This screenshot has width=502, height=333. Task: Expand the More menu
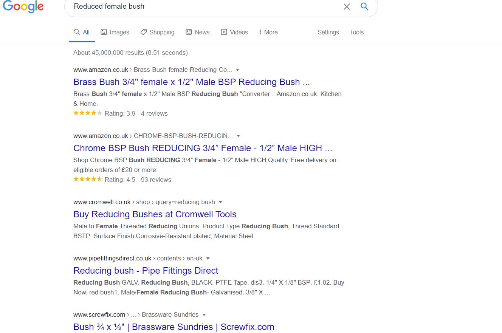click(268, 33)
